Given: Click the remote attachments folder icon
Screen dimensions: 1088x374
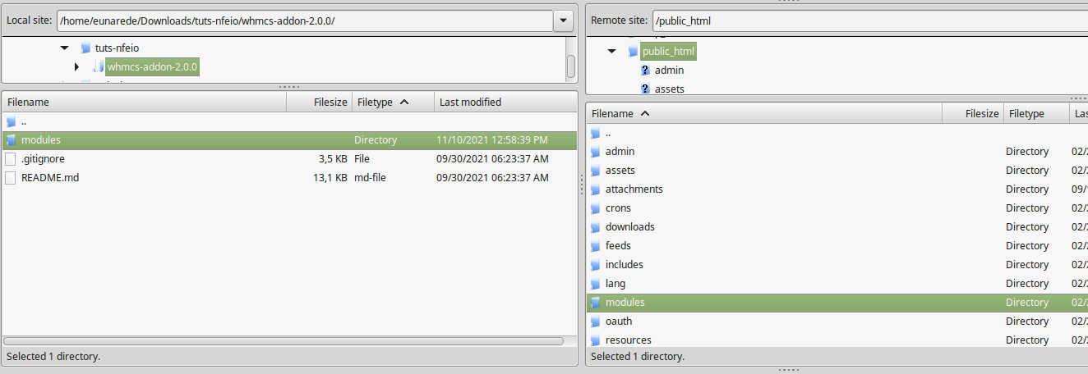Looking at the screenshot, I should point(596,189).
